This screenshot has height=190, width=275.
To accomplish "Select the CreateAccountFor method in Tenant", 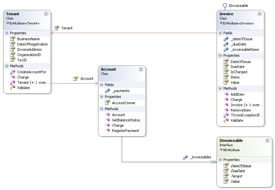I will point(32,72).
